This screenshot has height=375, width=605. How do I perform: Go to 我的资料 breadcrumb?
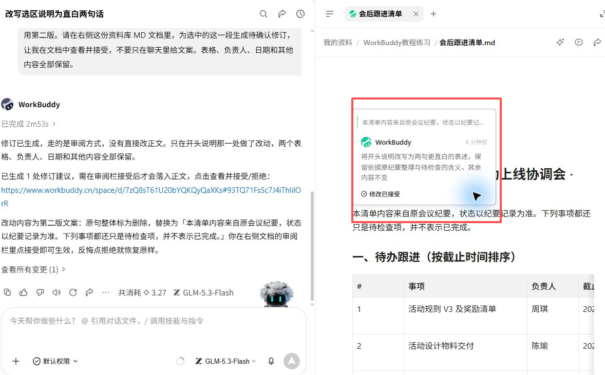[x=338, y=43]
